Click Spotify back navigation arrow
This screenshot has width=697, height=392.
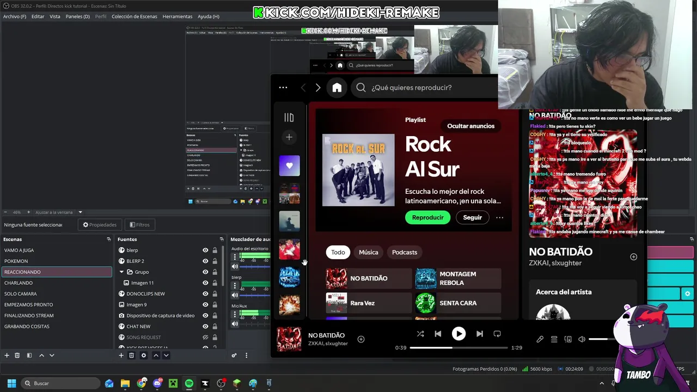pyautogui.click(x=303, y=88)
